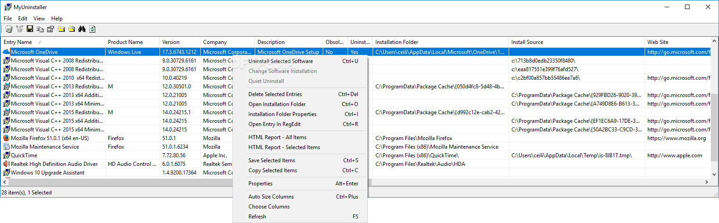Click the C:\Program Files\Realtek\Audio\HDA cell

pyautogui.click(x=420, y=164)
